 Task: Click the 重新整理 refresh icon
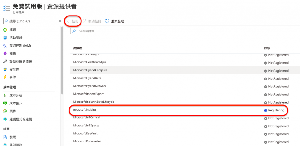coord(107,21)
